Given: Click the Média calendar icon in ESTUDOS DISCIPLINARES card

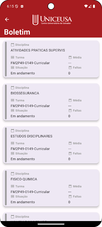Looking at the screenshot, I should coord(70,143).
